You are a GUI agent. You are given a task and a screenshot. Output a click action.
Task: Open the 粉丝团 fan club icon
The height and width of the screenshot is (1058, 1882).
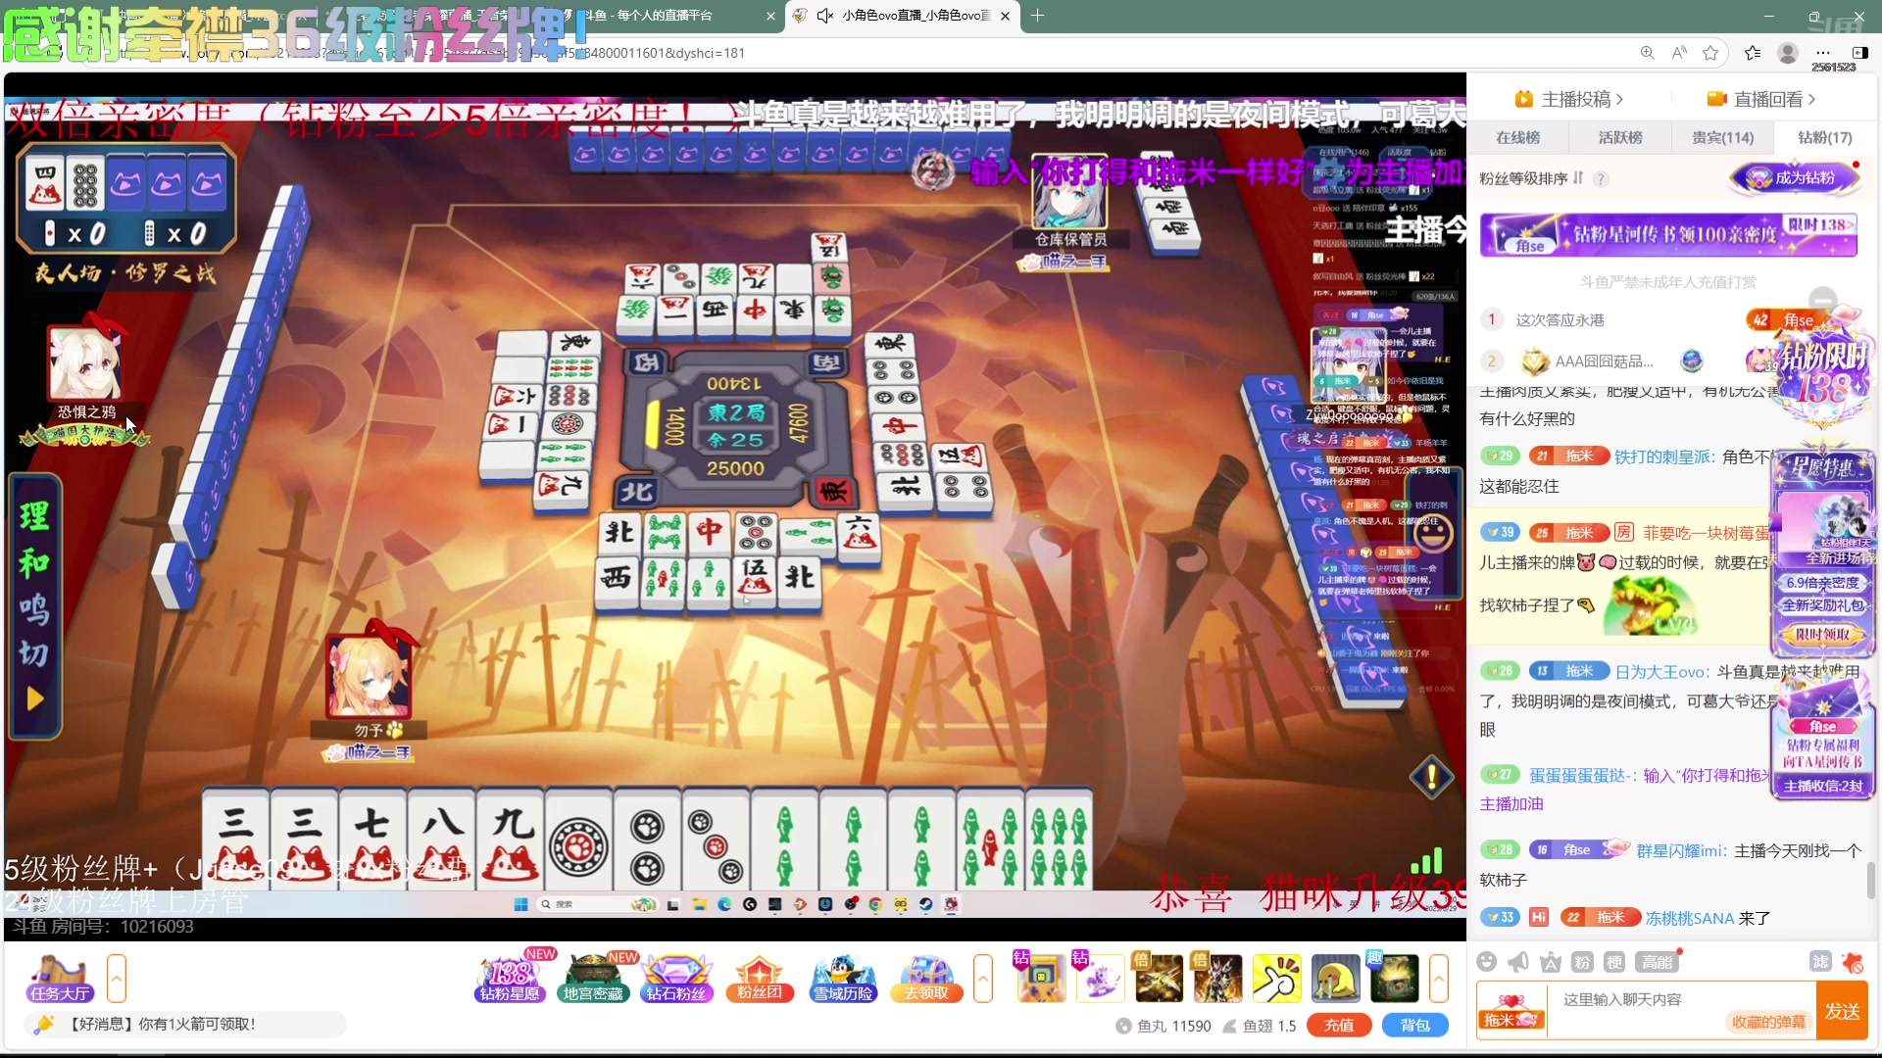click(x=760, y=978)
